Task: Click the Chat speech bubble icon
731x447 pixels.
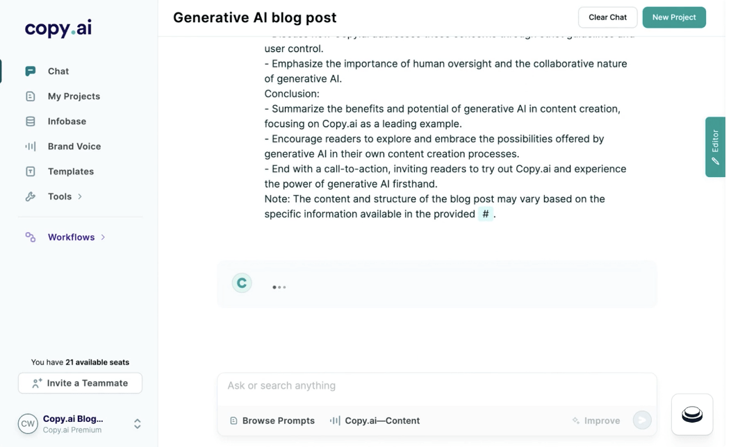Action: pyautogui.click(x=31, y=71)
